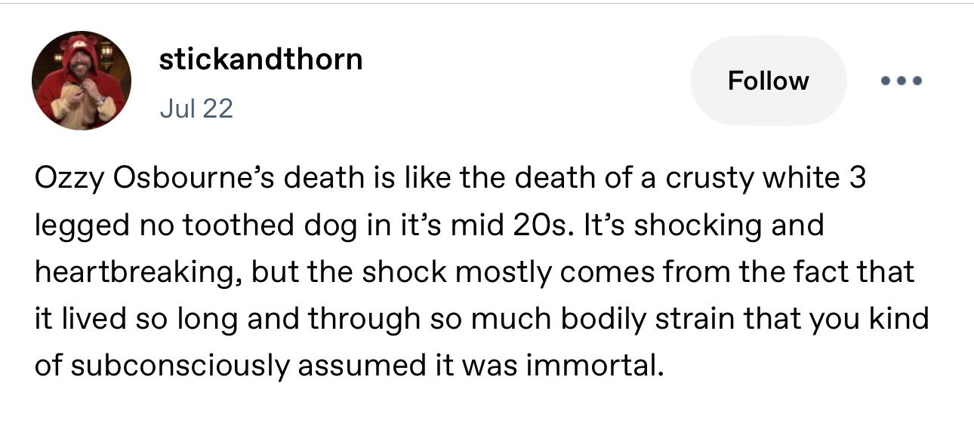Follow the stickandthorn blog
The image size is (974, 426).
pos(769,81)
